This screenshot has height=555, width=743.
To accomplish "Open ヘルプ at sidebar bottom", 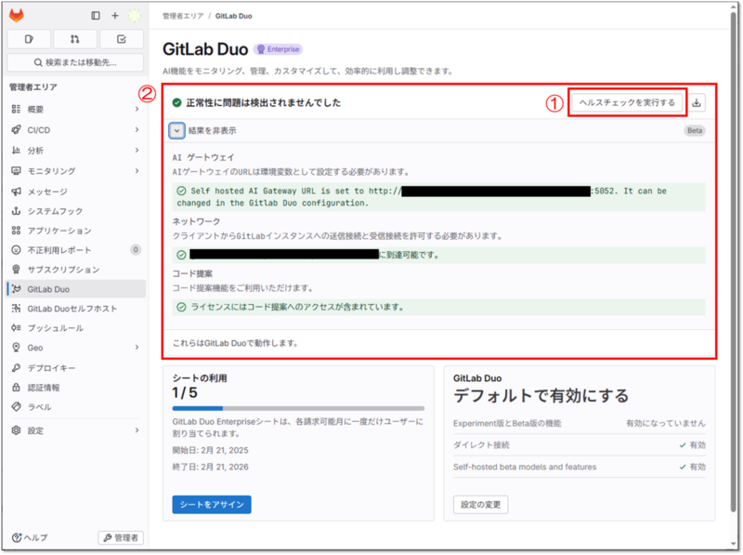I will click(x=30, y=537).
